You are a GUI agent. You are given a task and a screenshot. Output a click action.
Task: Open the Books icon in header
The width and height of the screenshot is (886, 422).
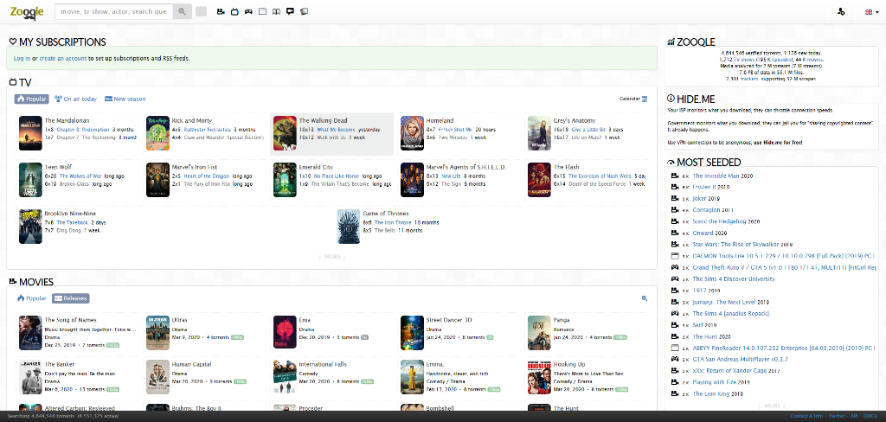tap(276, 11)
